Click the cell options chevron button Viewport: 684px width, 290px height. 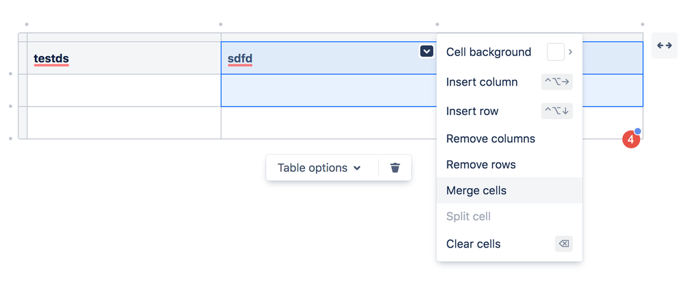426,51
